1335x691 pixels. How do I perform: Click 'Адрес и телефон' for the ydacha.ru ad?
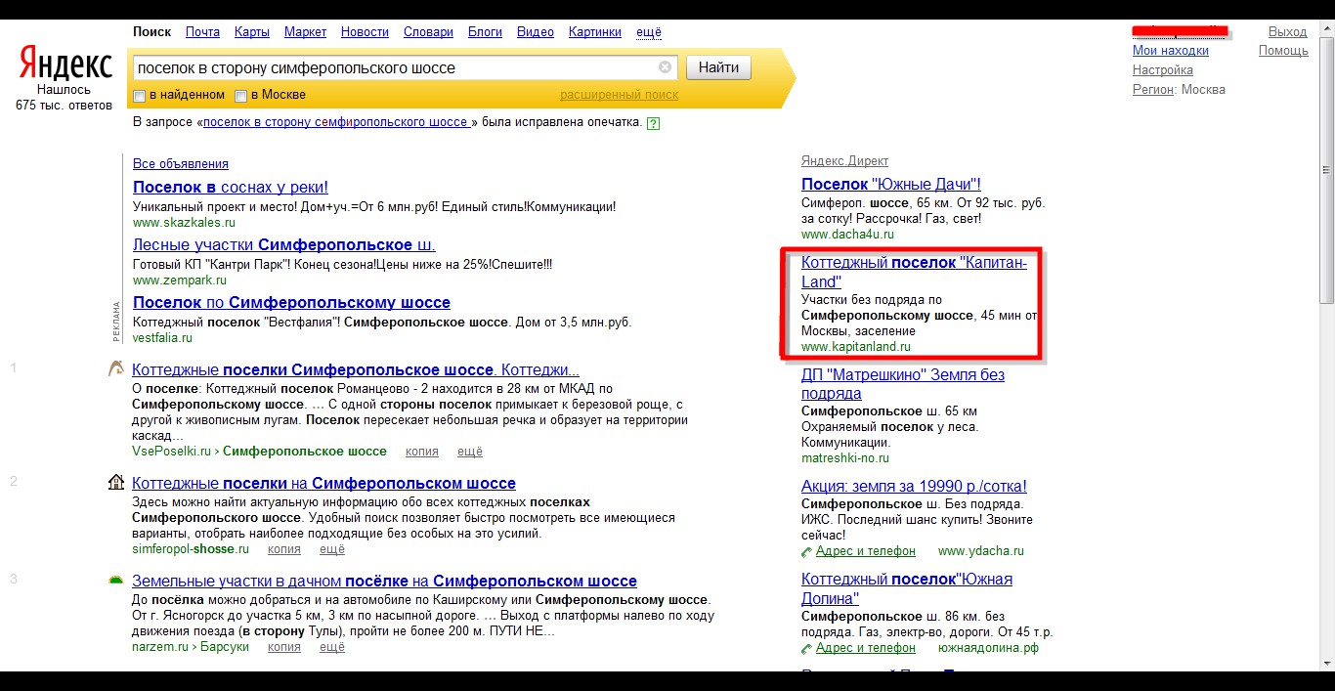[866, 551]
